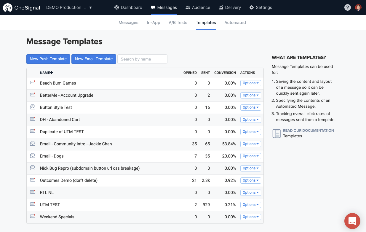This screenshot has height=232, width=366.
Task: Click the documentation book icon
Action: (277, 134)
